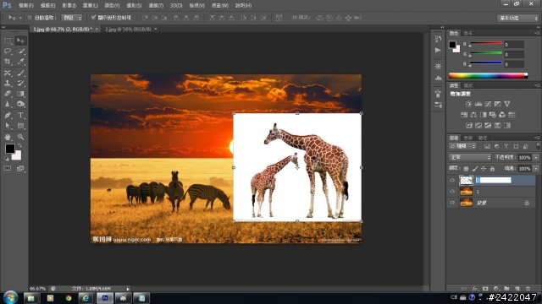Enable the Auto-Select checkbox

[x=30, y=18]
